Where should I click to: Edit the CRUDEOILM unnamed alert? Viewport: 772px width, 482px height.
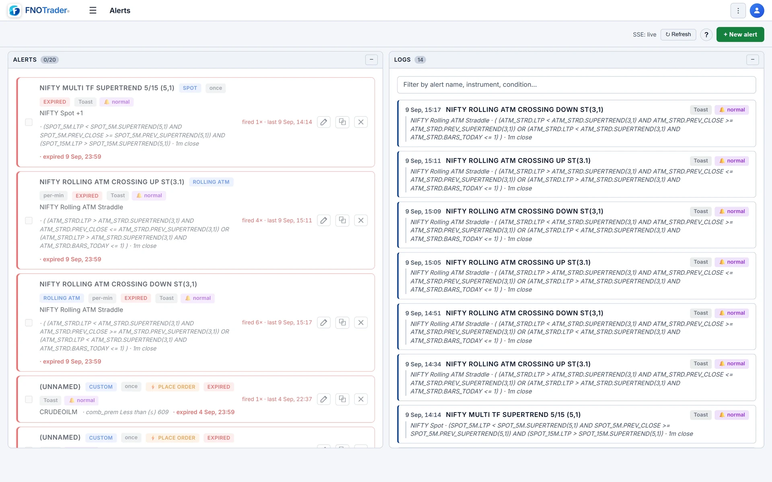324,399
